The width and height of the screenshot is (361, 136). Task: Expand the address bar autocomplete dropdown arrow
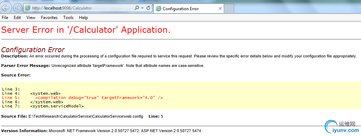coord(143,8)
